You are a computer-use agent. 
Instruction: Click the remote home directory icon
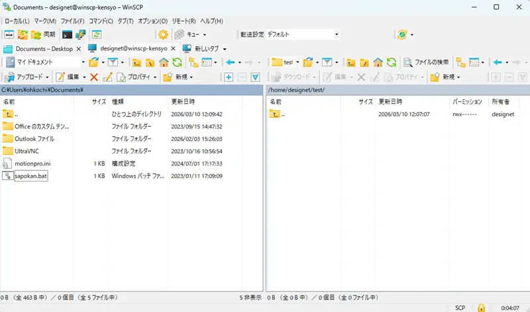(x=378, y=62)
